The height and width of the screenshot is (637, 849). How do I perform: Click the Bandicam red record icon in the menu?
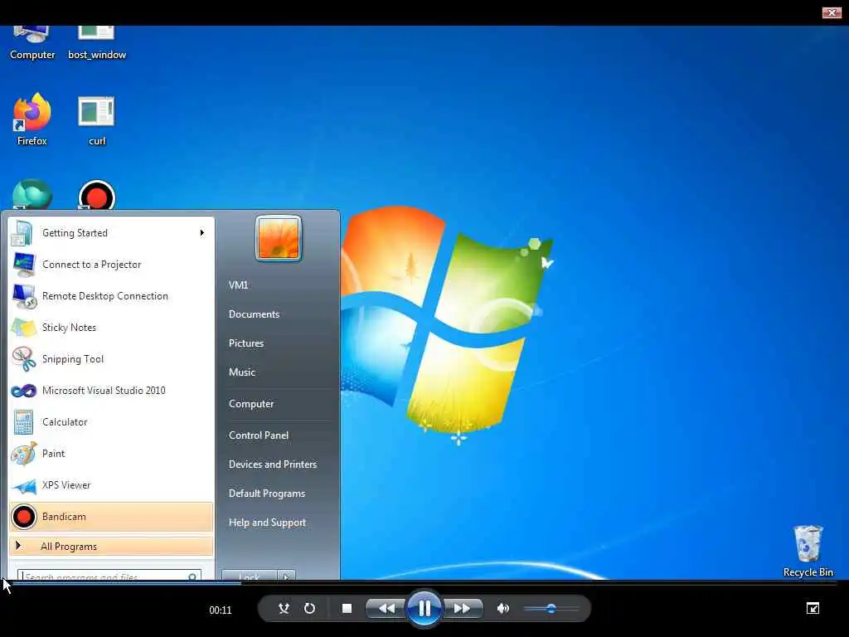23,517
